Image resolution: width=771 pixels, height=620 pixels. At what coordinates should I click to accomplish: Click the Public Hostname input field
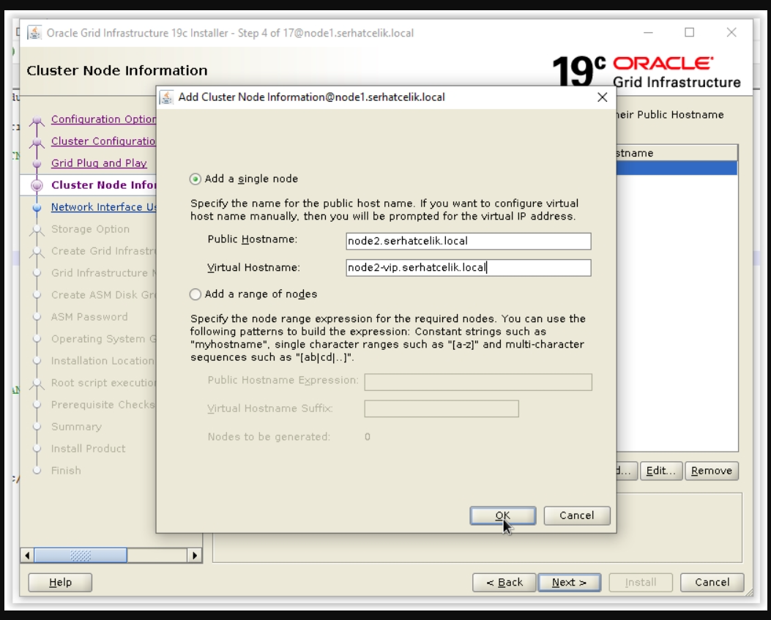click(x=468, y=241)
